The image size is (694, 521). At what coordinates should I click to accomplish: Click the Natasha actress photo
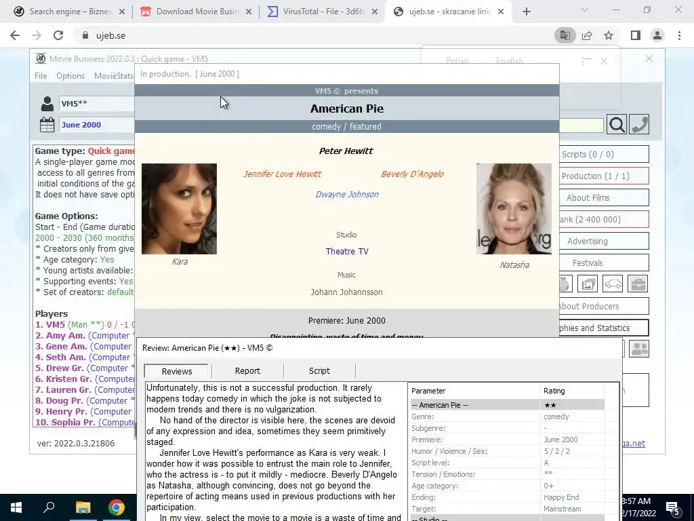514,209
